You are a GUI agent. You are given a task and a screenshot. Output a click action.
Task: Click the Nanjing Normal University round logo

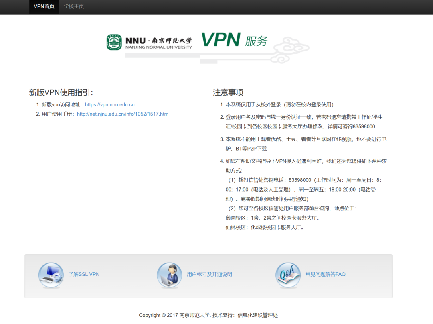click(114, 42)
